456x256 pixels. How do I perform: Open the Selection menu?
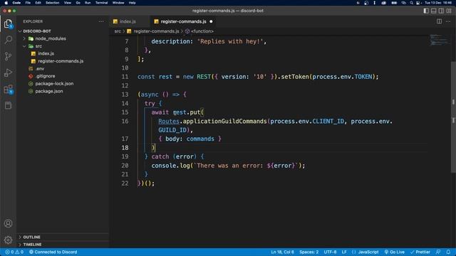(x=52, y=3)
